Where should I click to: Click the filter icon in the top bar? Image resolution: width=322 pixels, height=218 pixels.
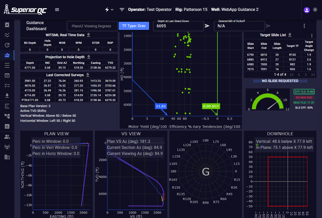122,9
